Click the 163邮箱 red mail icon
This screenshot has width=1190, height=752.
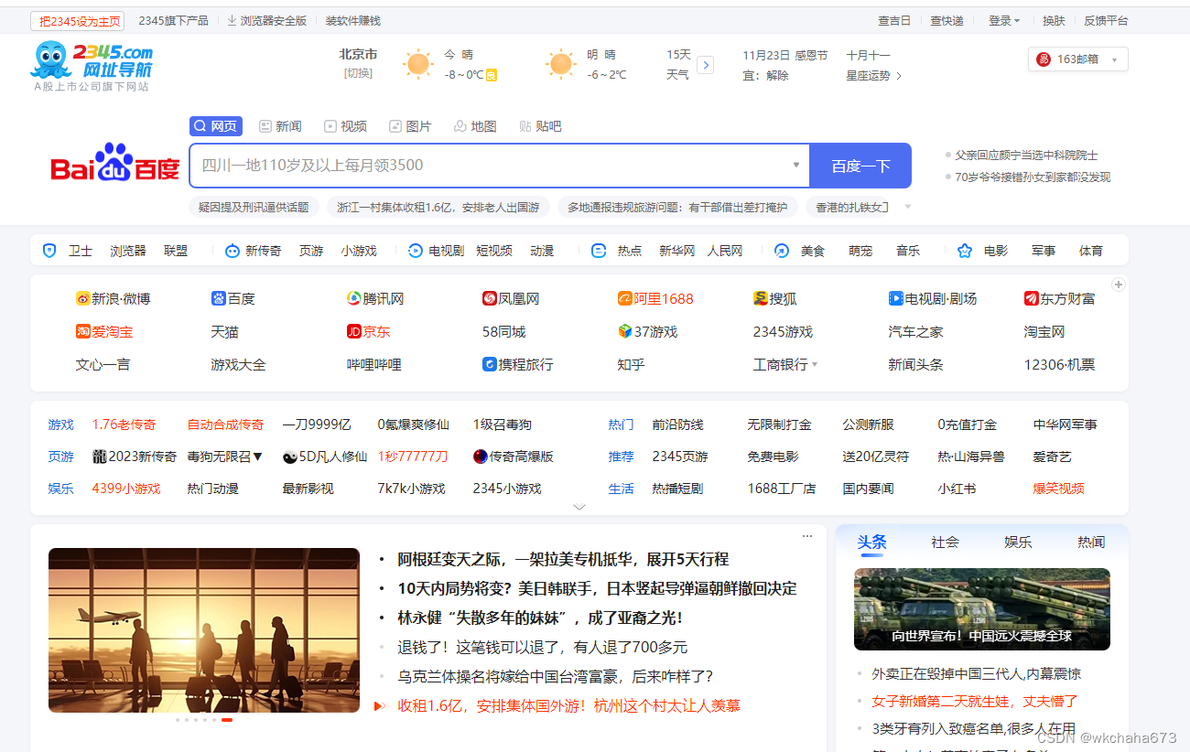1044,59
